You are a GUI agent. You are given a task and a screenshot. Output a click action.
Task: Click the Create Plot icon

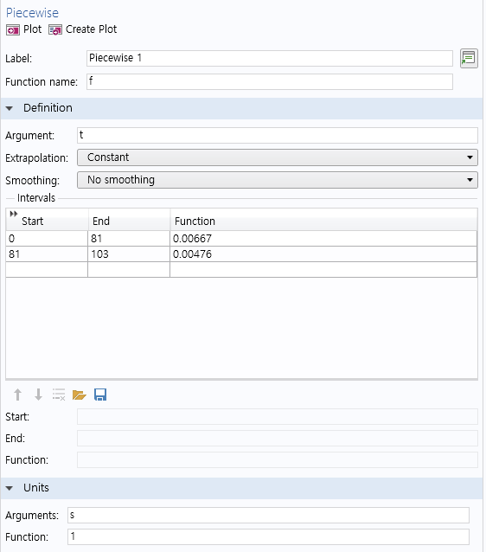54,30
